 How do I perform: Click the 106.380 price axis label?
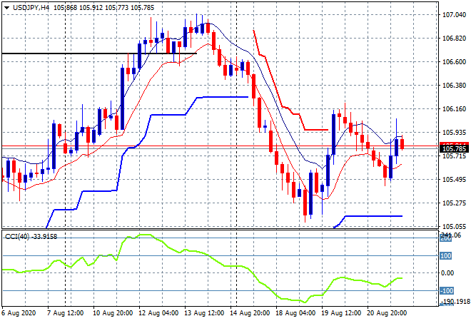454,86
